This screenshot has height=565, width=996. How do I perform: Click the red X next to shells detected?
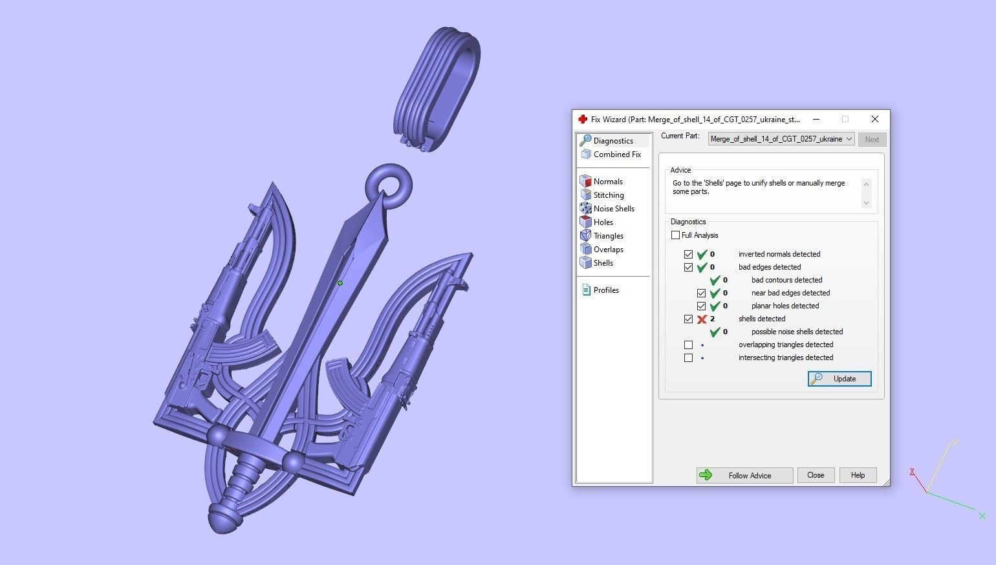point(702,319)
